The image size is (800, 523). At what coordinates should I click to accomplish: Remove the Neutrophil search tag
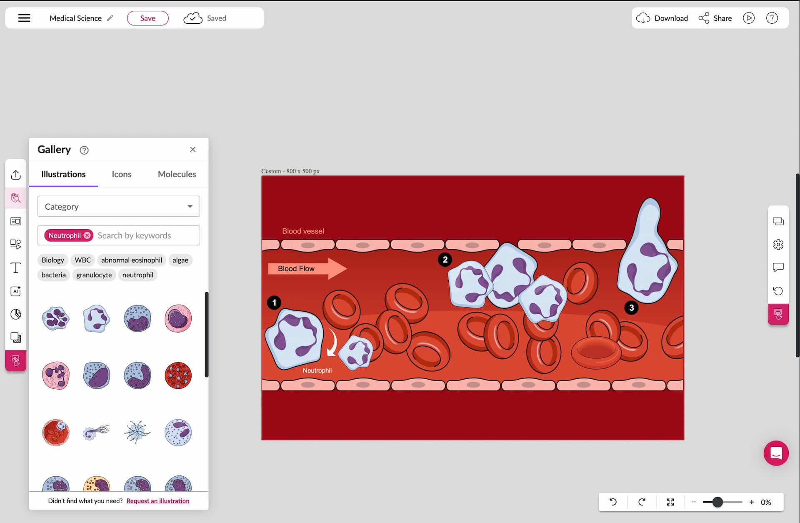87,235
